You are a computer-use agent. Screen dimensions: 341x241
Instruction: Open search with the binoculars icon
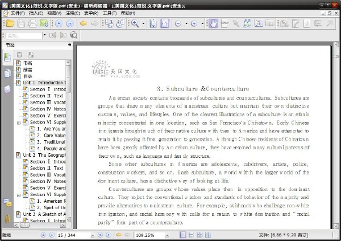click(247, 23)
